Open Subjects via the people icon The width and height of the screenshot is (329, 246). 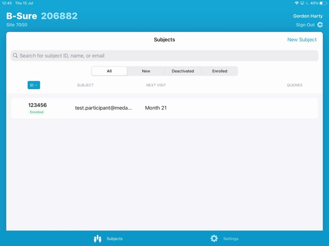coord(97,239)
